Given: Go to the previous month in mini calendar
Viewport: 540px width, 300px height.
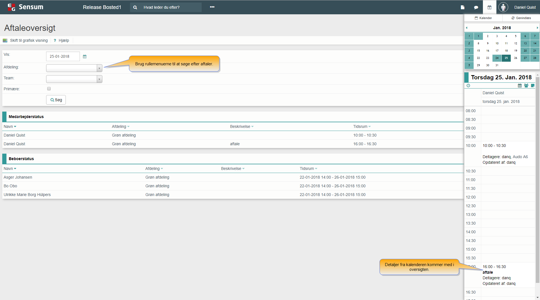Looking at the screenshot, I should click(x=467, y=28).
